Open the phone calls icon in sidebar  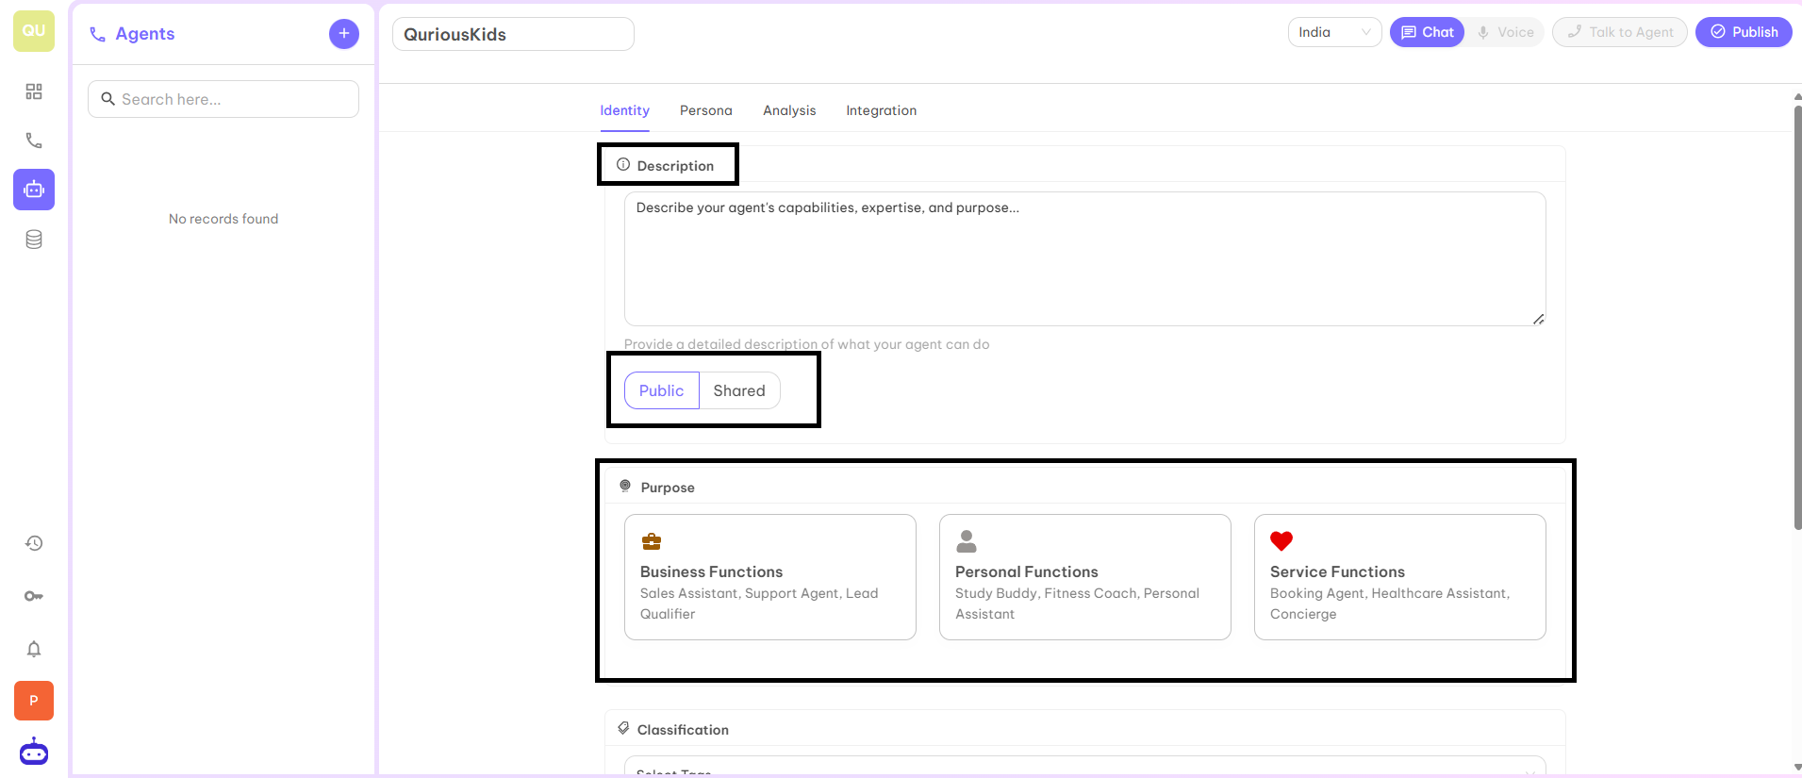click(34, 141)
